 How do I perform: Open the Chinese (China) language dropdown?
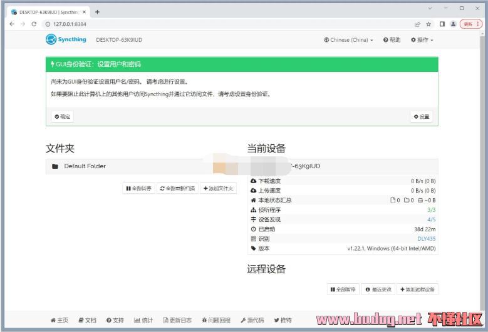click(x=348, y=40)
